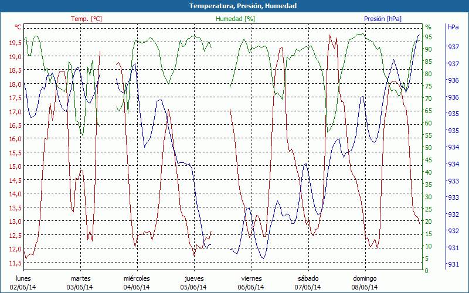Click the 50 humidity axis value
The image size is (469, 293).
(x=429, y=148)
